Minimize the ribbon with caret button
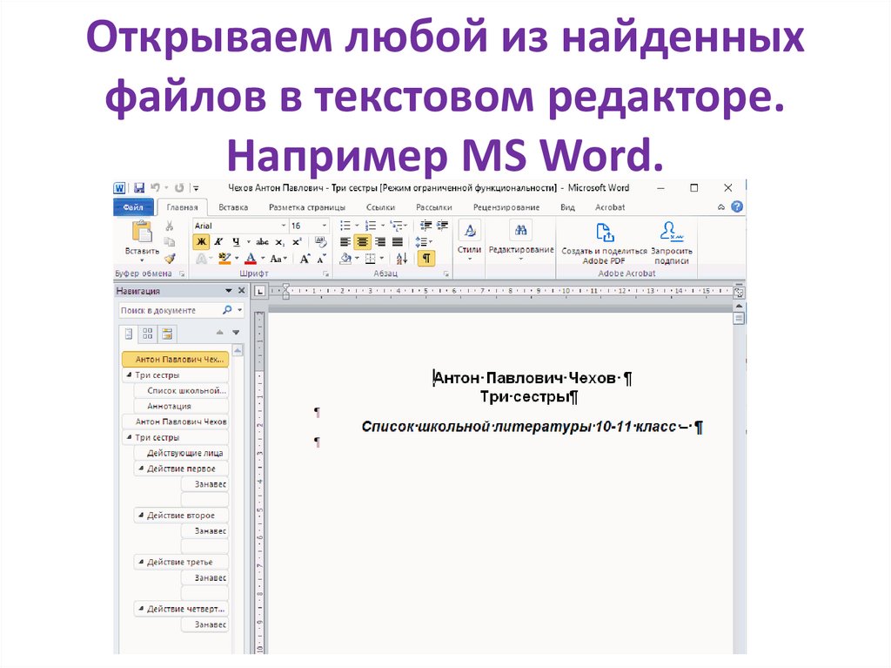The height and width of the screenshot is (668, 891). pyautogui.click(x=721, y=207)
